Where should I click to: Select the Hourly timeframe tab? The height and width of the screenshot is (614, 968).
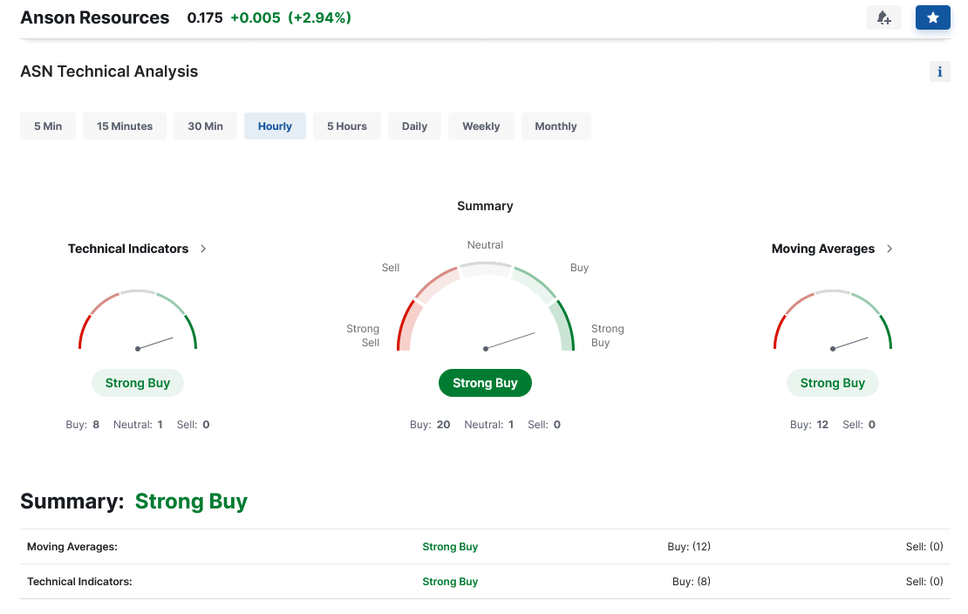pyautogui.click(x=275, y=126)
